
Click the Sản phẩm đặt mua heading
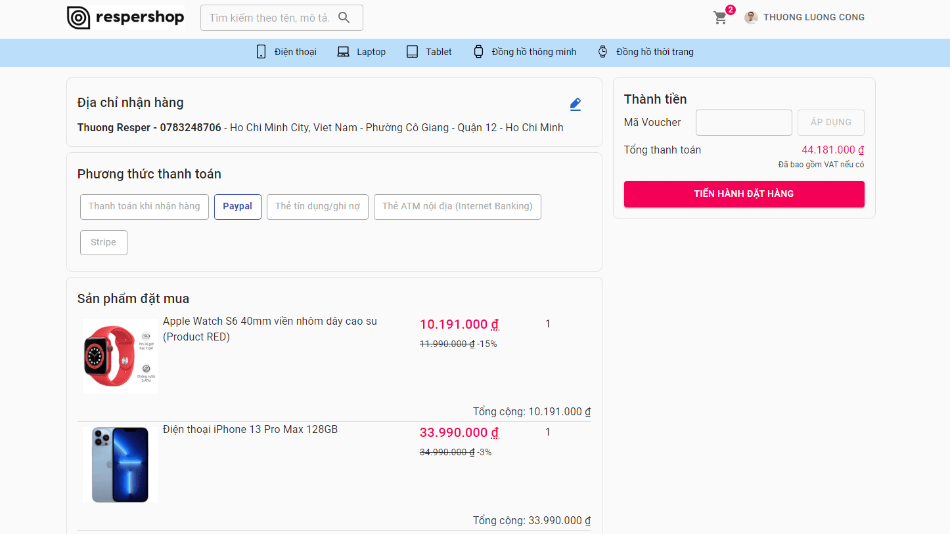tap(133, 299)
